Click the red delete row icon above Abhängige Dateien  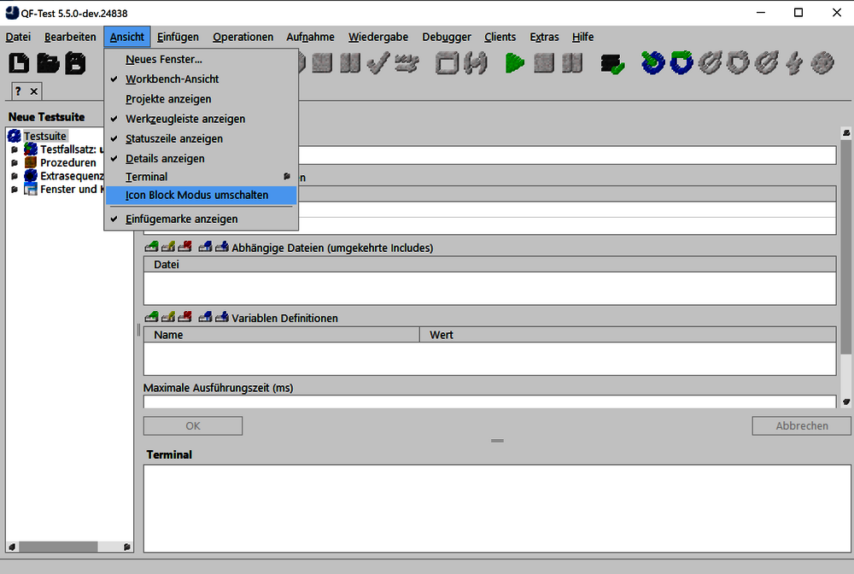(x=184, y=248)
